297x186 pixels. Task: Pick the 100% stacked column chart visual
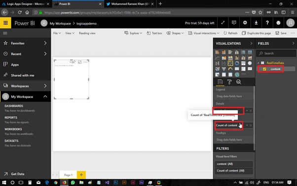250,52
